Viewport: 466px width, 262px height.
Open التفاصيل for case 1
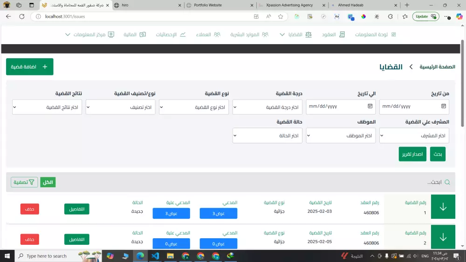pos(77,209)
